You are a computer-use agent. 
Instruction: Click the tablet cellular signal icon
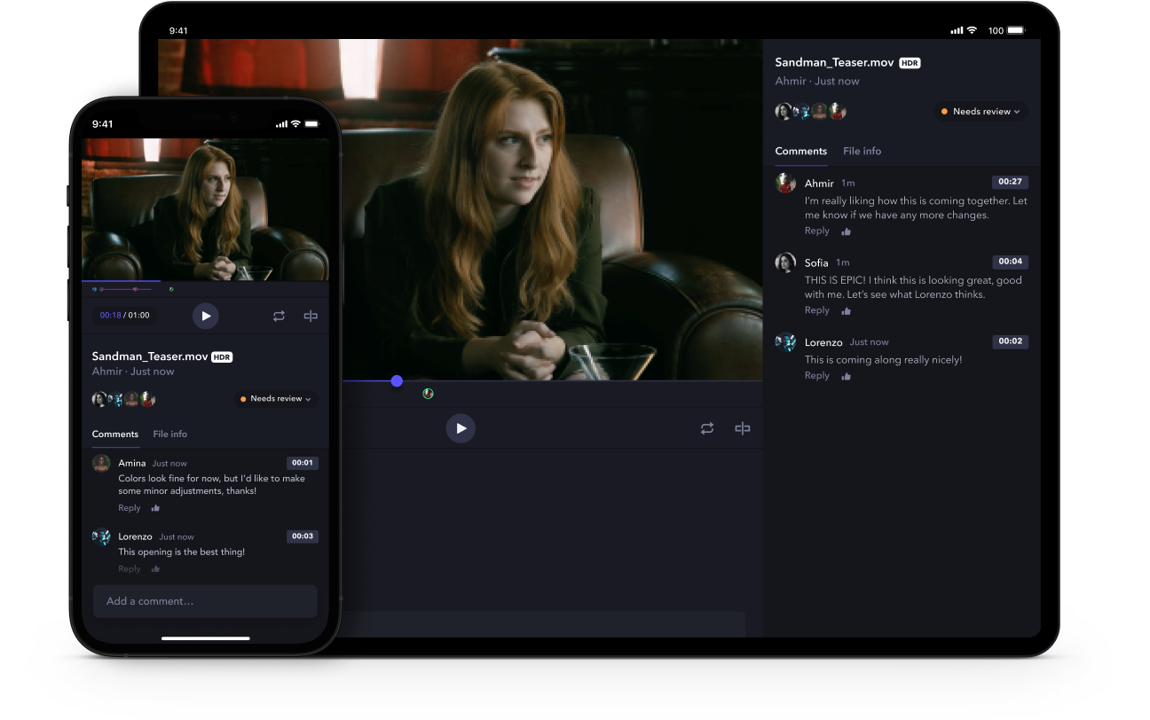click(x=957, y=30)
